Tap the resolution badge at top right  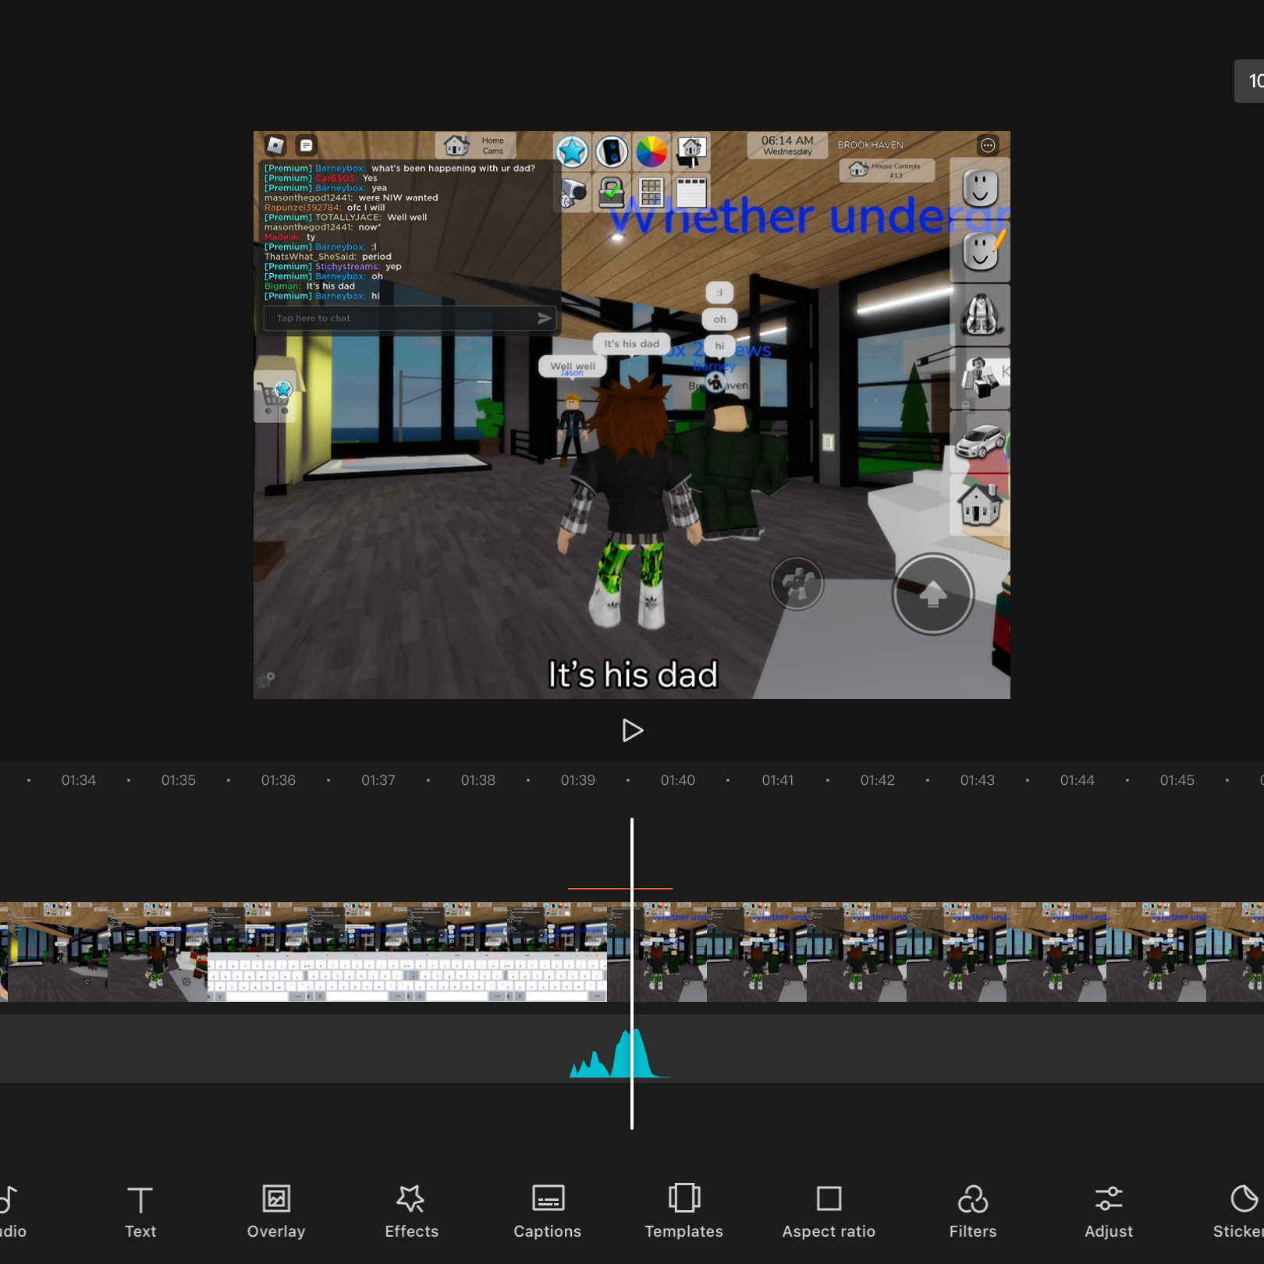(1250, 81)
